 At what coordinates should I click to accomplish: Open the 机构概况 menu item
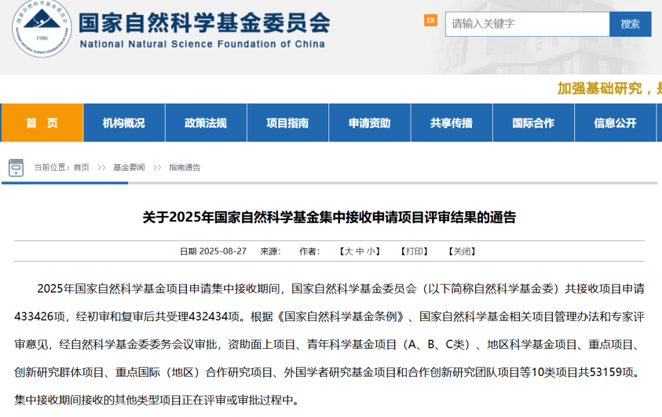[x=124, y=123]
